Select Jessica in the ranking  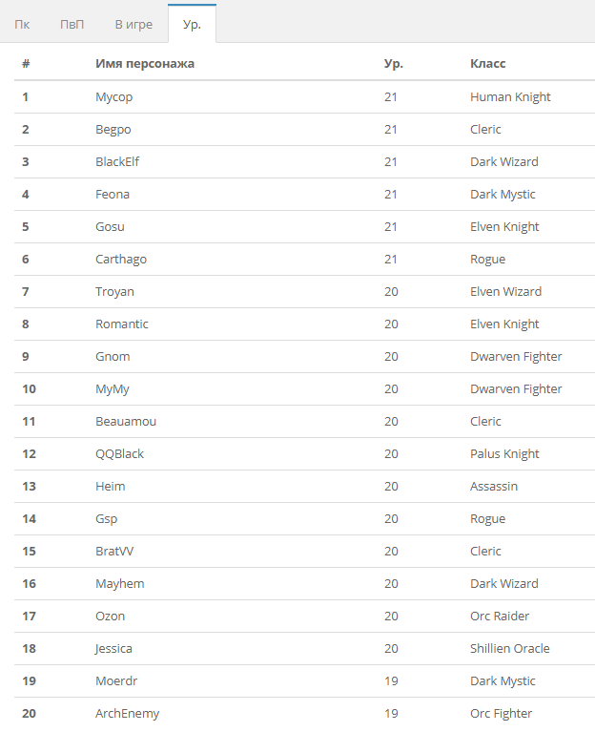tap(113, 649)
